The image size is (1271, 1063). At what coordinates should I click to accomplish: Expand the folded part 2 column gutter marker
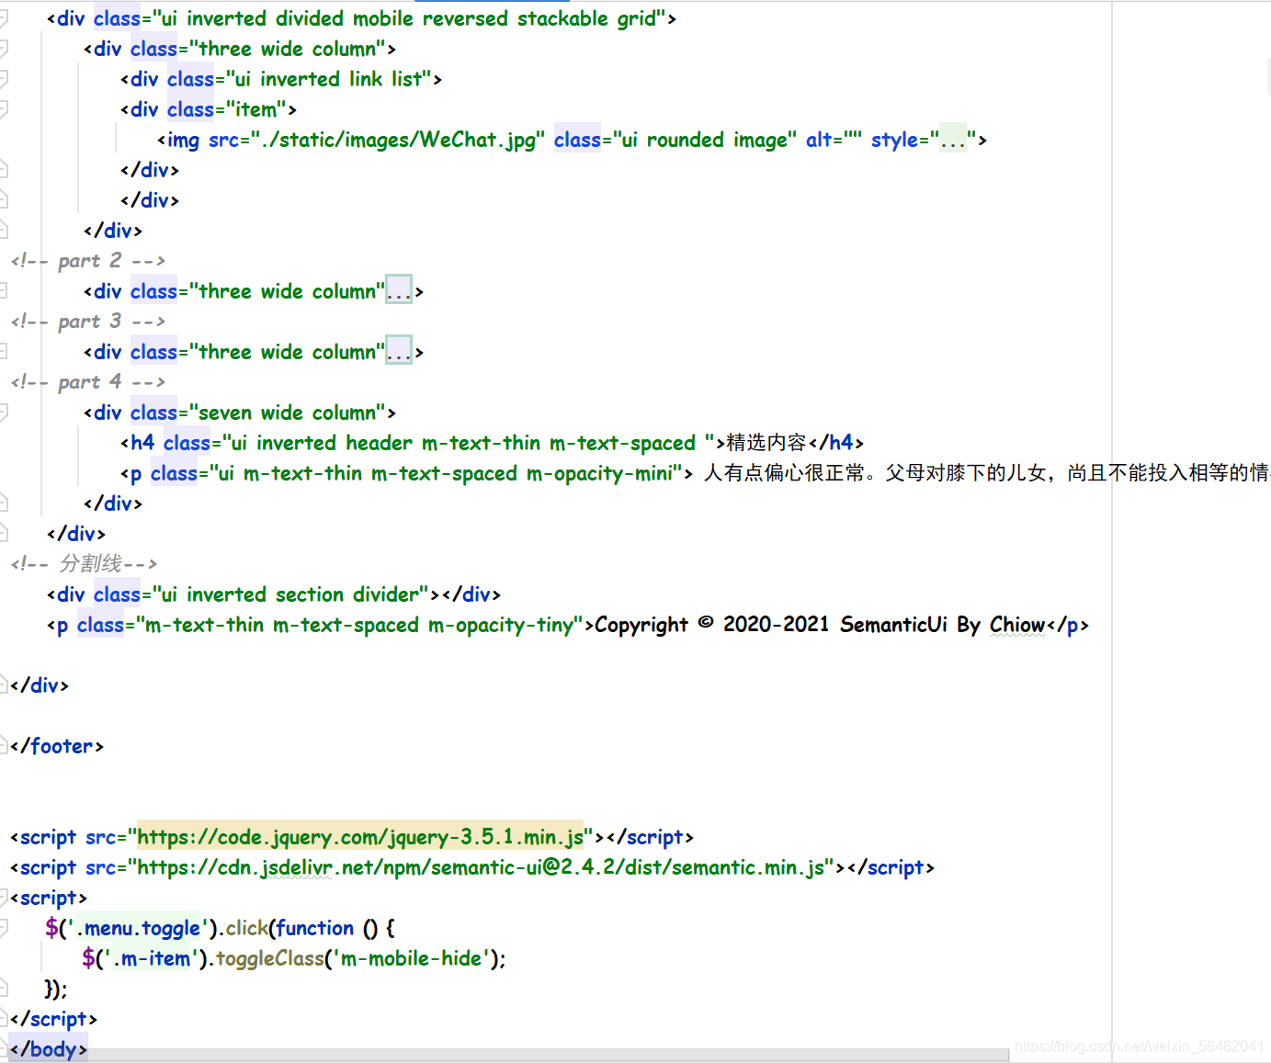[x=4, y=291]
